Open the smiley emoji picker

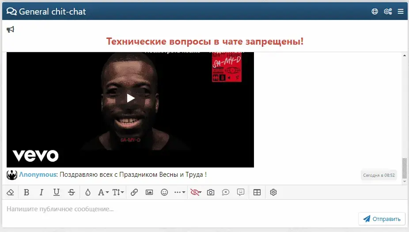pos(164,193)
